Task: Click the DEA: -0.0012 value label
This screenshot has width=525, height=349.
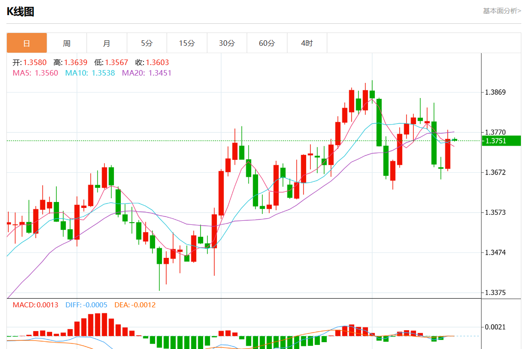Action: [x=135, y=305]
